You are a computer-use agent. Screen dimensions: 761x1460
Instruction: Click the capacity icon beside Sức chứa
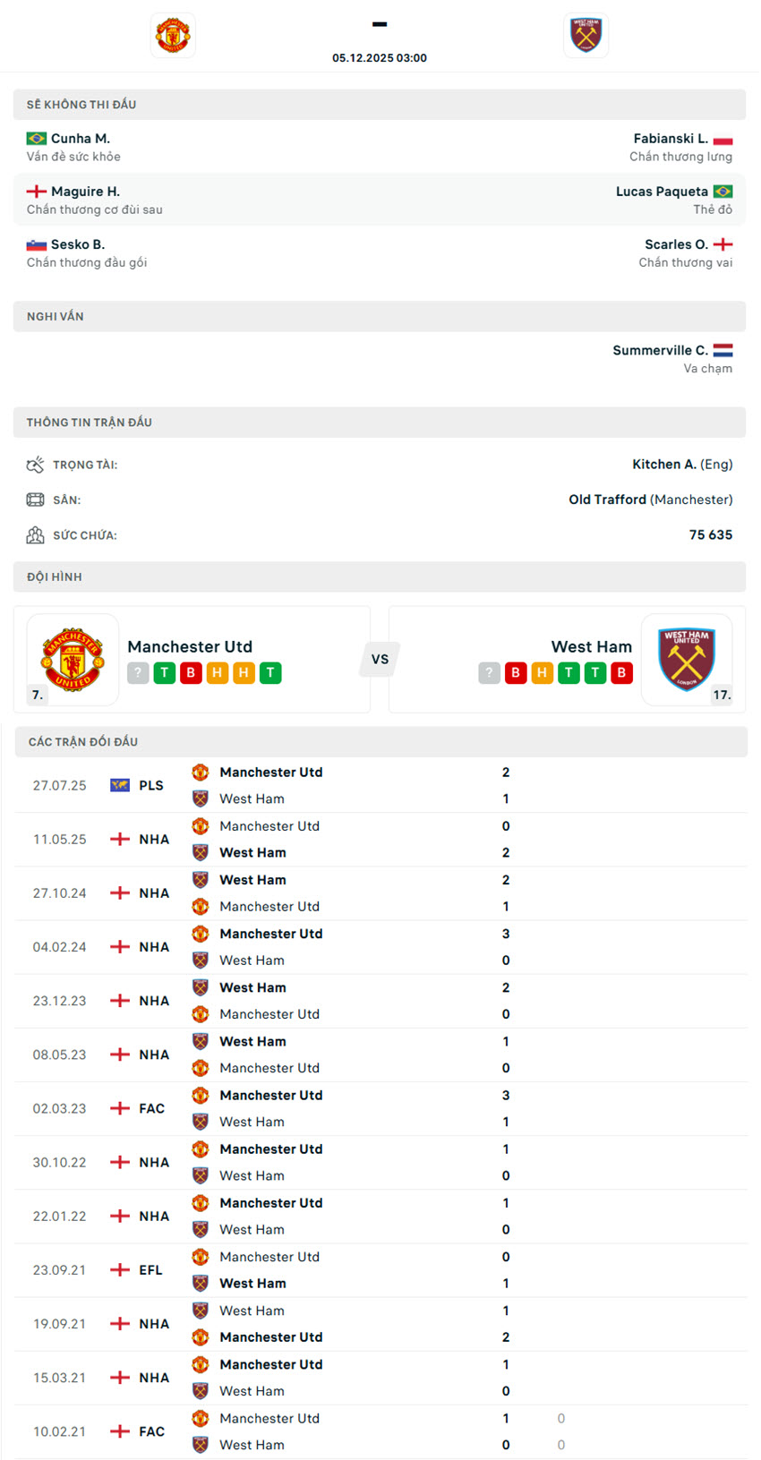tap(35, 534)
